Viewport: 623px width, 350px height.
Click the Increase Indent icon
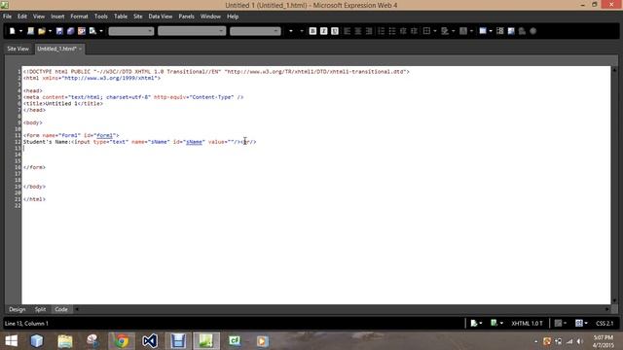[414, 31]
